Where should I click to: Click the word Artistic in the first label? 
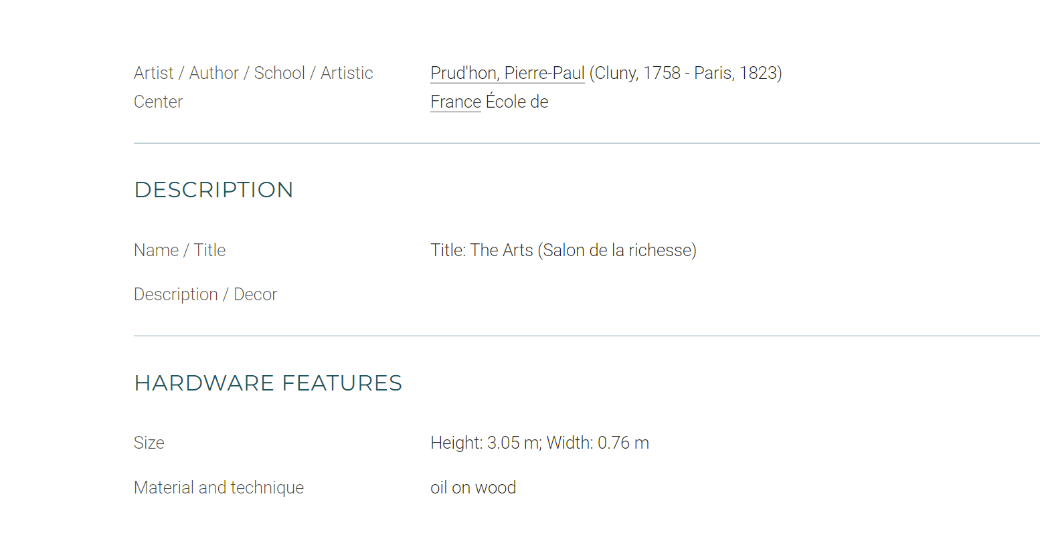pyautogui.click(x=347, y=73)
